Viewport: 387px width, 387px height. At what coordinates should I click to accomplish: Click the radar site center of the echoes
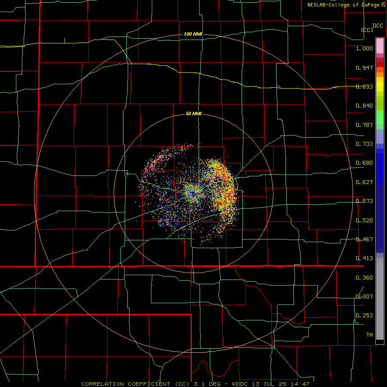194,193
